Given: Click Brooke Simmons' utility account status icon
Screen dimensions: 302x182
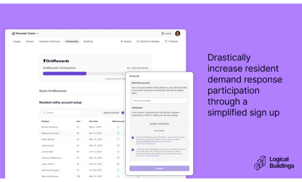Looking at the screenshot, I should point(118,127).
